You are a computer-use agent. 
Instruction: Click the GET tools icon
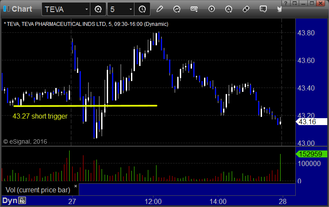[194, 9]
